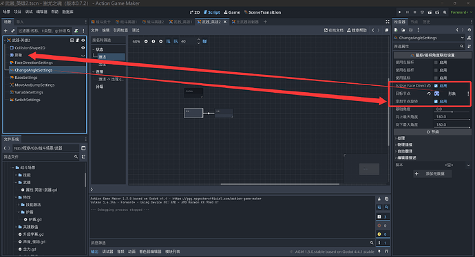Screen dimensions: 475x257
Task: Run the project with the play icon
Action: (x=399, y=12)
